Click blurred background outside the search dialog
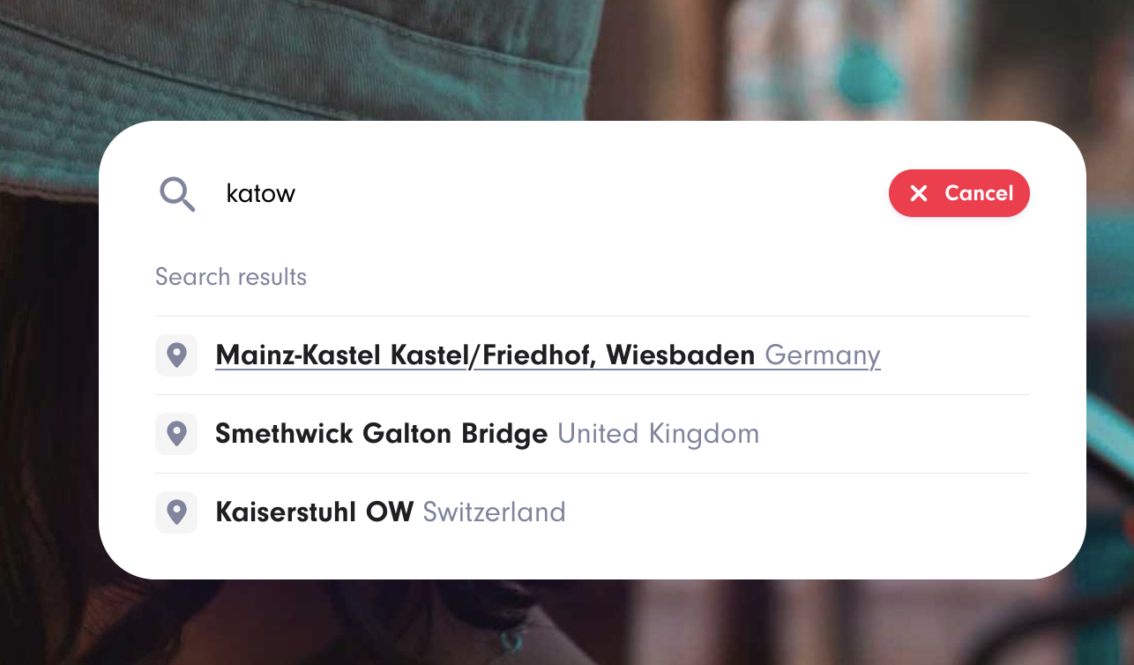This screenshot has width=1134, height=665. 564,626
